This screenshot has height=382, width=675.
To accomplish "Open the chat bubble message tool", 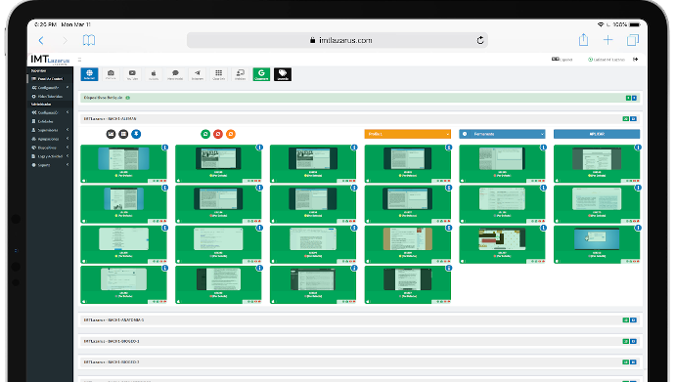I will pyautogui.click(x=175, y=74).
